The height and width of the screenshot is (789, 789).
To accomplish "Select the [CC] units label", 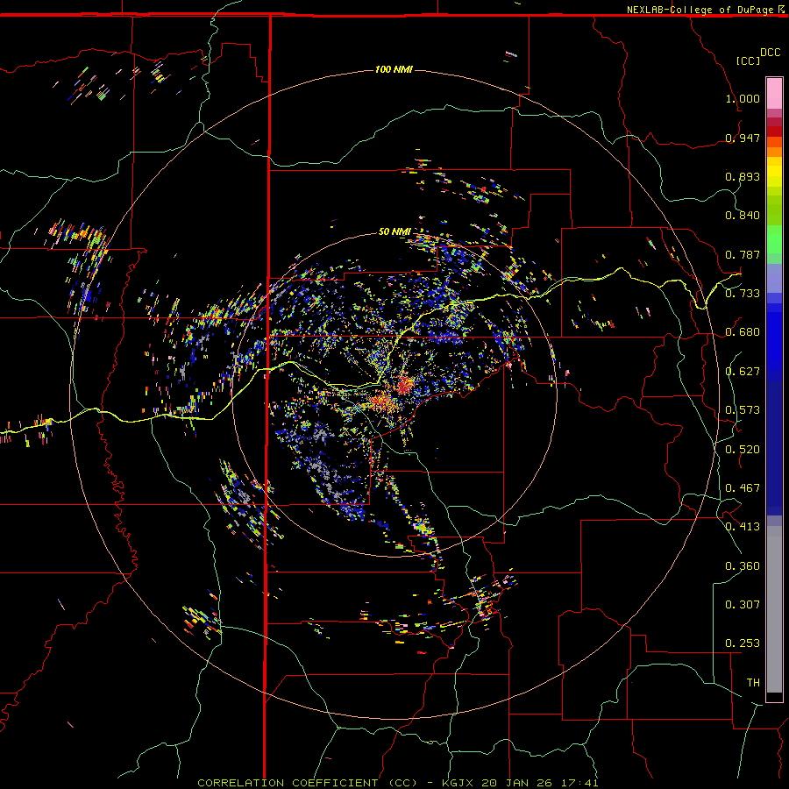I will 749,60.
